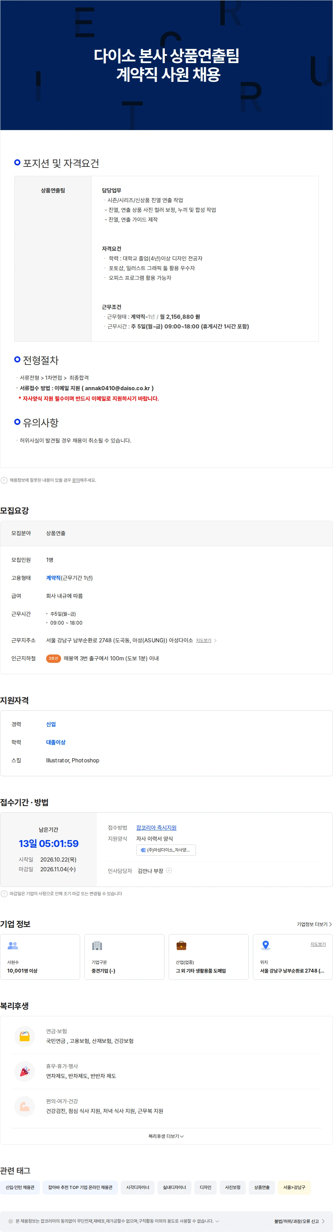Click the Word file icon in the attachment
Image resolution: width=333 pixels, height=1232 pixels.
[x=143, y=850]
